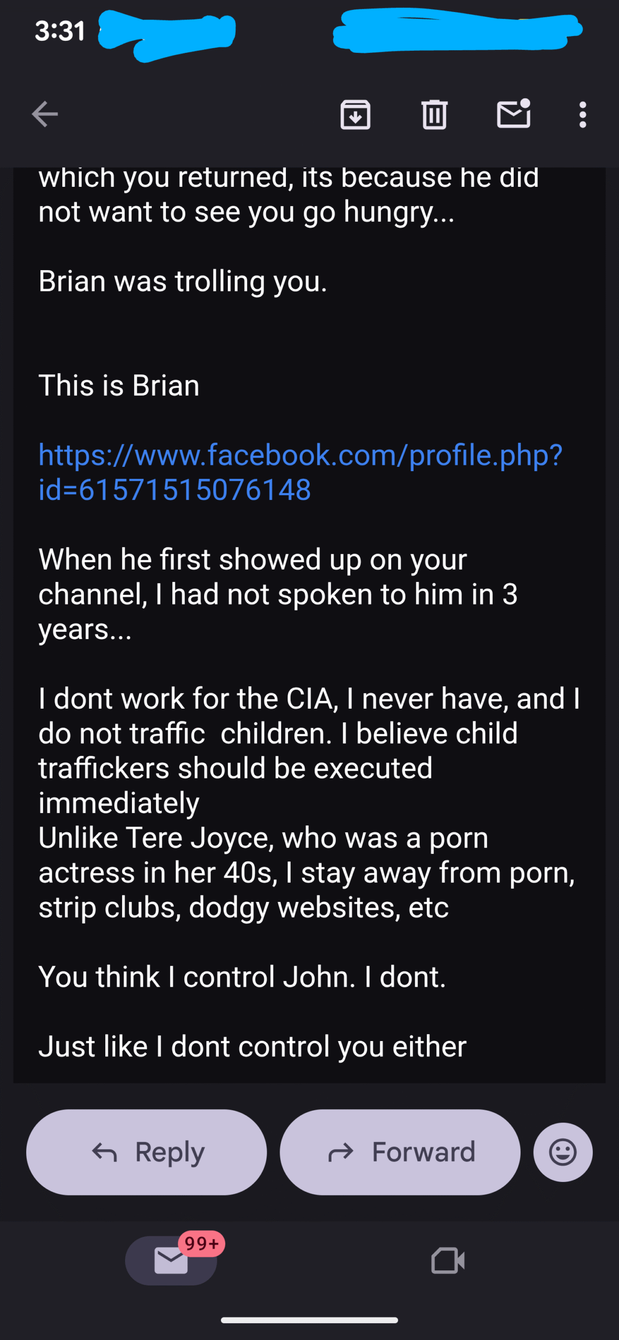Viewport: 619px width, 1340px height.
Task: Switch to the Meet video tab
Action: point(448,1260)
